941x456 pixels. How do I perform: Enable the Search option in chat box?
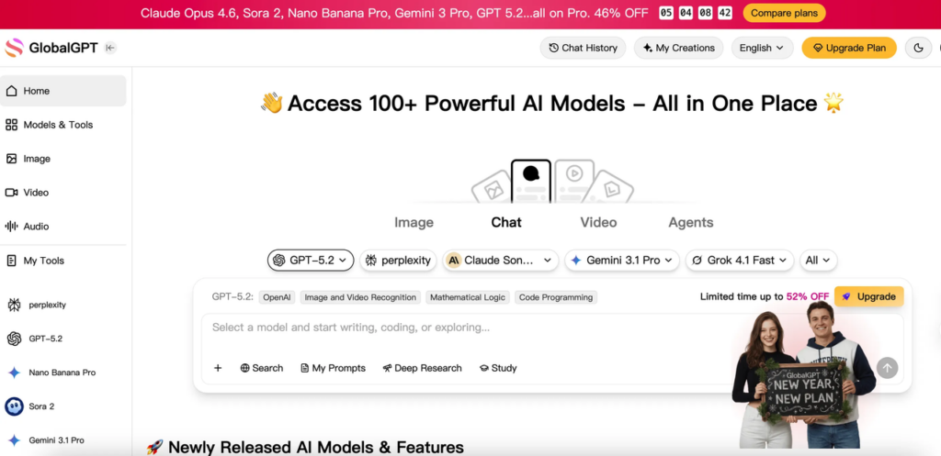coord(262,368)
